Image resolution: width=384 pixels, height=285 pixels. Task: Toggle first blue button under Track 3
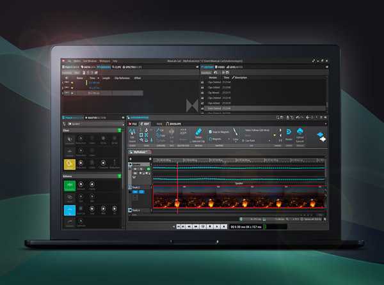[135, 192]
